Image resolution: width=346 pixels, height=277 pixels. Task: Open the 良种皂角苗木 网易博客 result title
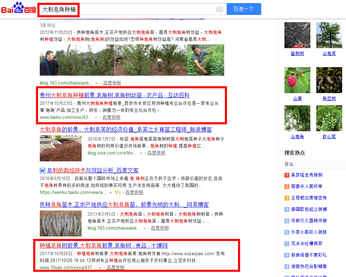click(x=124, y=205)
